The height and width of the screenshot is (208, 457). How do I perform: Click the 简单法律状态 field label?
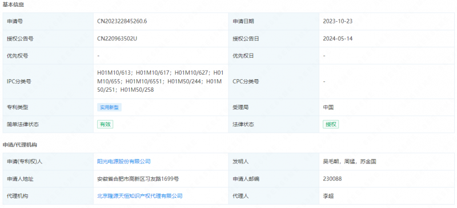point(23,124)
